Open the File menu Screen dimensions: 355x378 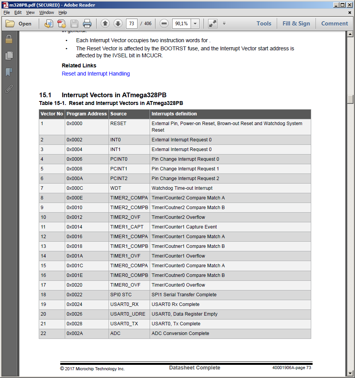pos(7,12)
